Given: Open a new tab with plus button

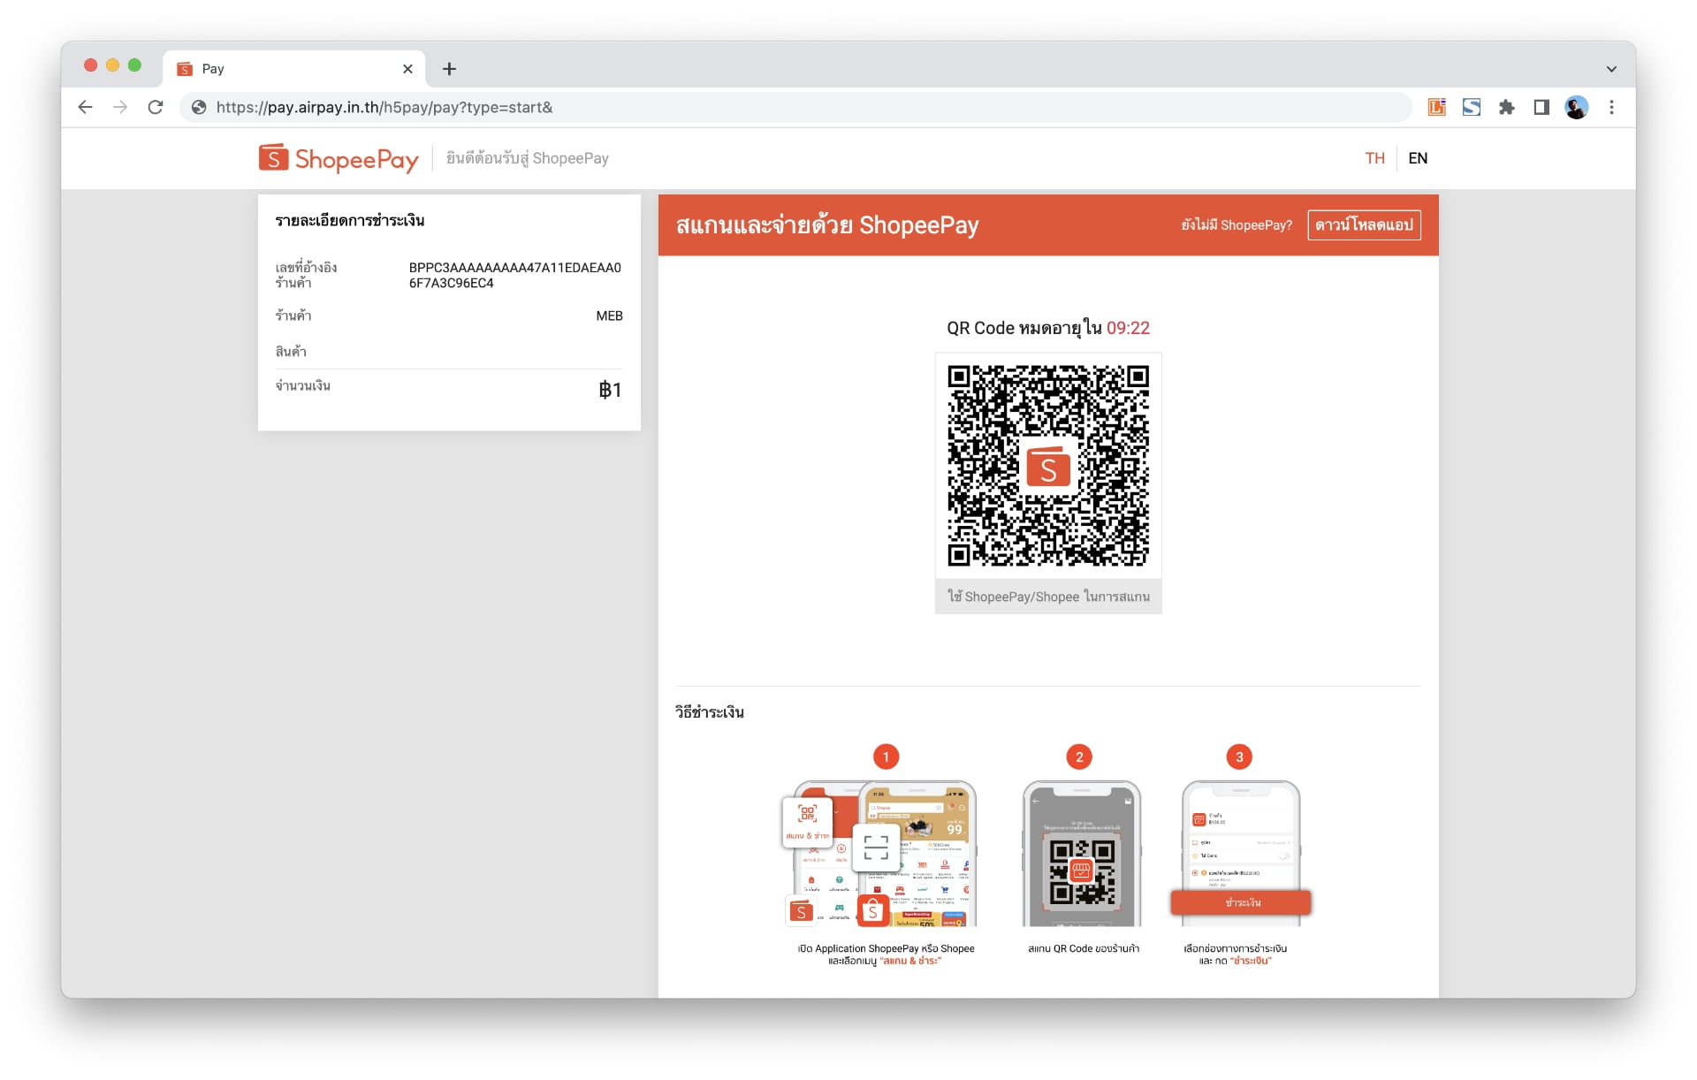Looking at the screenshot, I should [x=449, y=69].
